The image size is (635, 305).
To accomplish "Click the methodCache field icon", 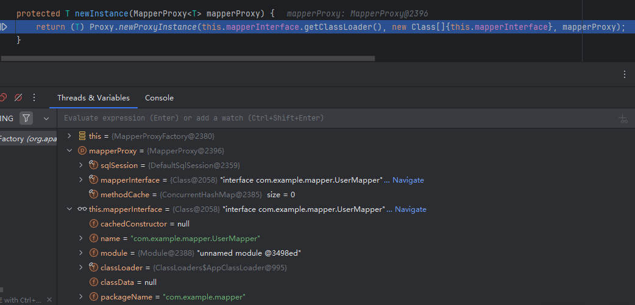I will 94,195.
